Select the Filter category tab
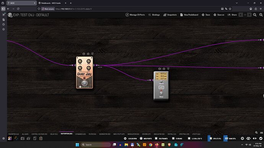The image size is (264, 148). click(x=92, y=134)
